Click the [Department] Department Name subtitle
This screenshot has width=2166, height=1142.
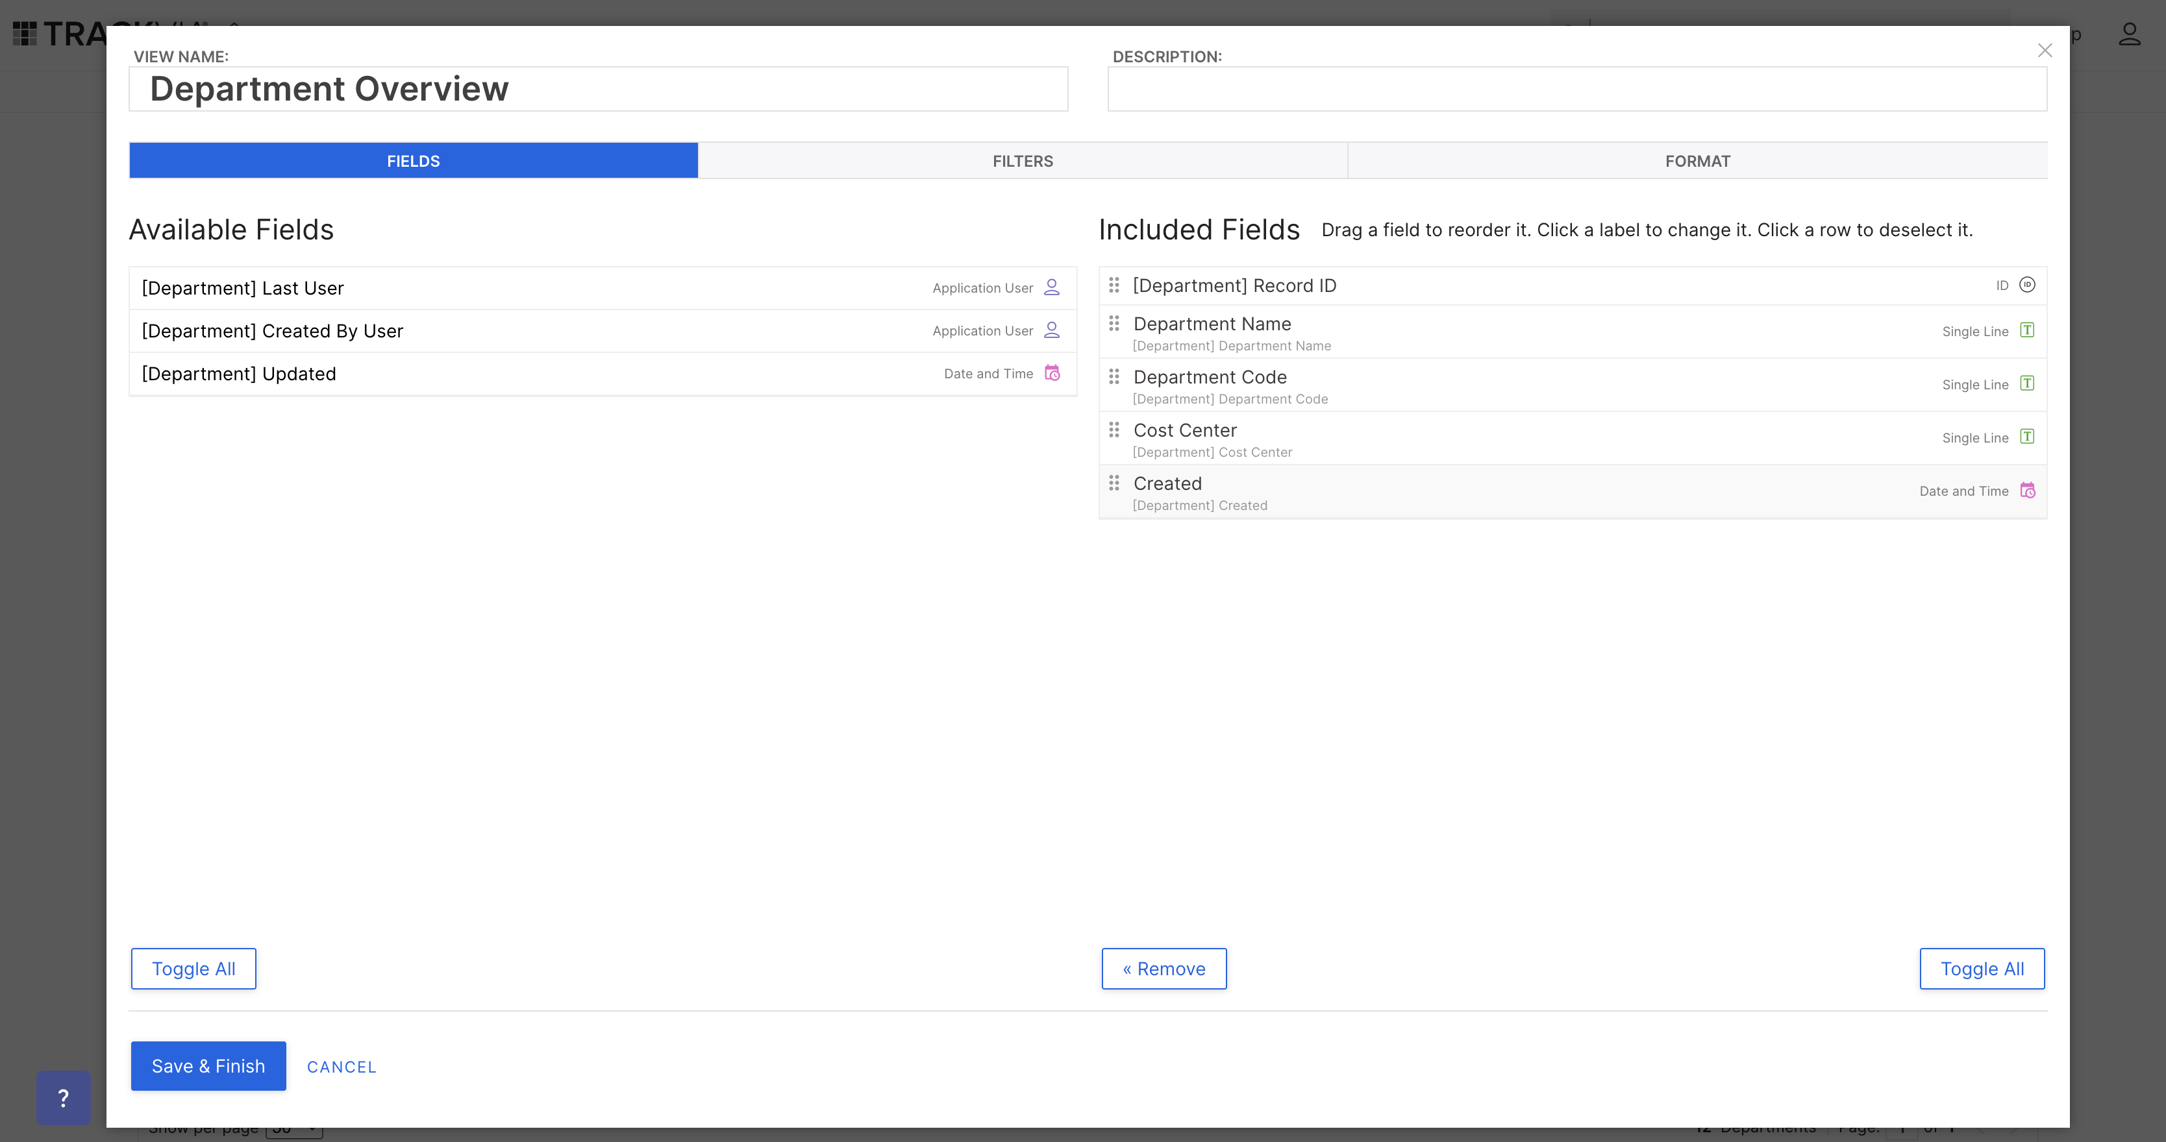coord(1232,345)
